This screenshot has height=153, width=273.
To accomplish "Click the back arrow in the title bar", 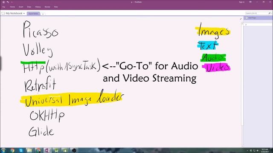I will (x=3, y=2).
